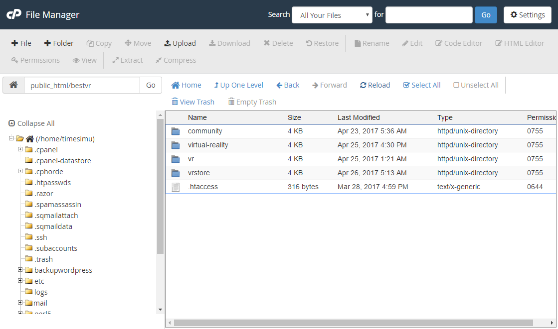The width and height of the screenshot is (558, 329).
Task: Click the home icon beside the path field
Action: click(13, 85)
